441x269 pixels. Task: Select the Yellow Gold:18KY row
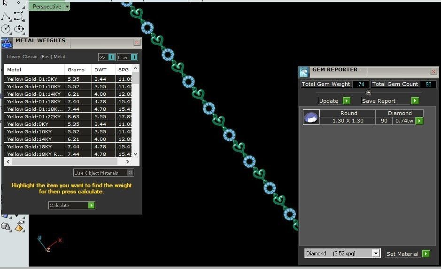tap(68, 146)
